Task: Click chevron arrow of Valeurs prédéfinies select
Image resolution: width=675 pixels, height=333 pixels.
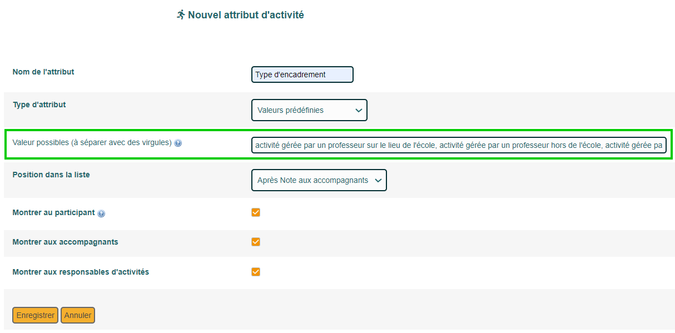Action: coord(359,110)
